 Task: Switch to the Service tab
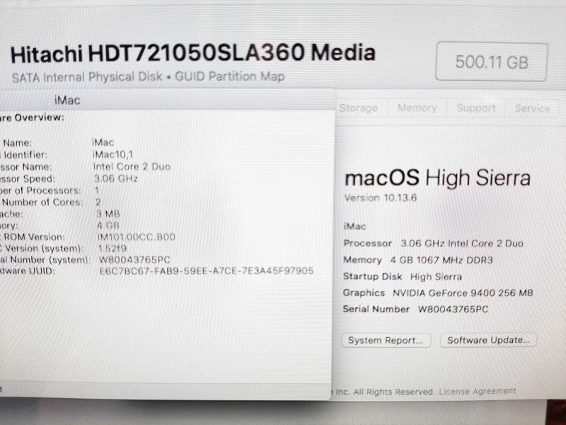click(533, 108)
